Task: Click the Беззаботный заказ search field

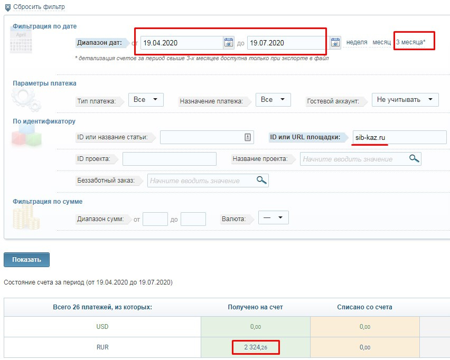Action: [x=208, y=181]
